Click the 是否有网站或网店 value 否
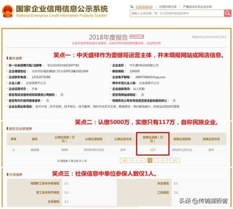This screenshot has height=209, width=233. (x=142, y=95)
